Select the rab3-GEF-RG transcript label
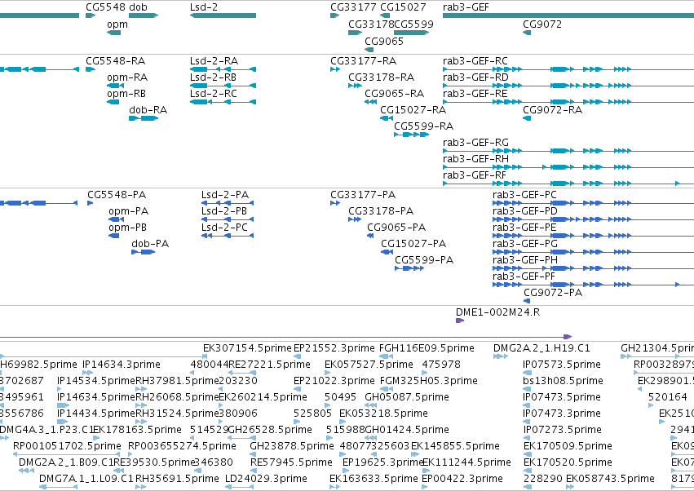Image resolution: width=694 pixels, height=491 pixels. coord(475,143)
